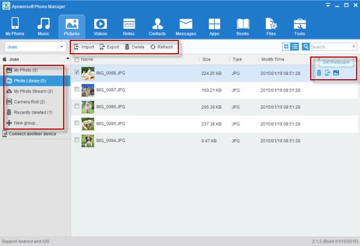The width and height of the screenshot is (360, 246).
Task: Click the Set Wallpaper icon on IMG_0088 row
Action: [336, 73]
